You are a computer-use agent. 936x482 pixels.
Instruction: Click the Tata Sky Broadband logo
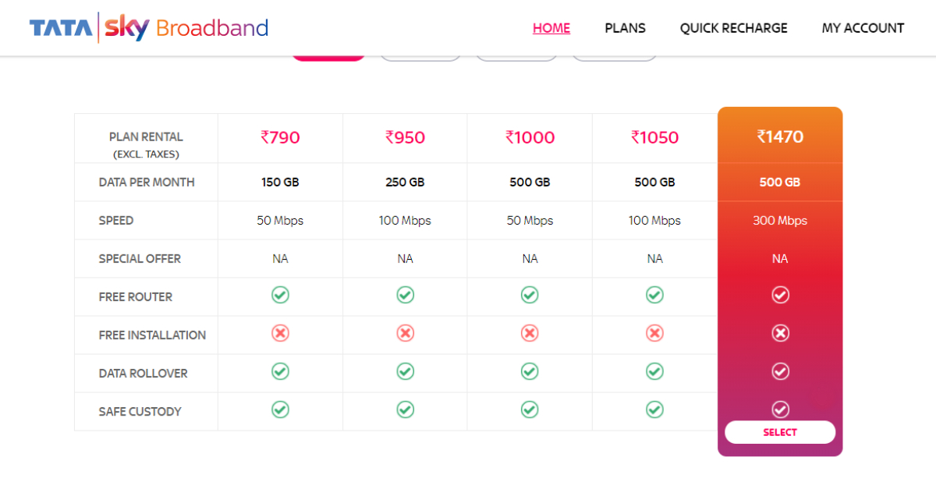pos(148,27)
